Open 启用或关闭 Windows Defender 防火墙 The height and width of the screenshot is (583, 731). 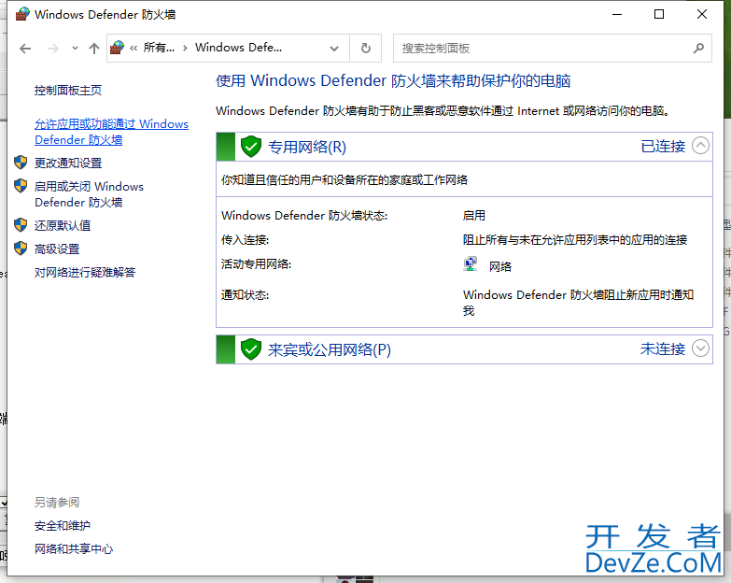[x=89, y=194]
